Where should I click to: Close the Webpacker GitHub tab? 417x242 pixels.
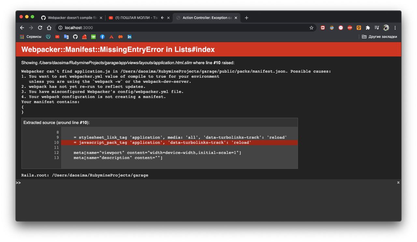coord(101,18)
